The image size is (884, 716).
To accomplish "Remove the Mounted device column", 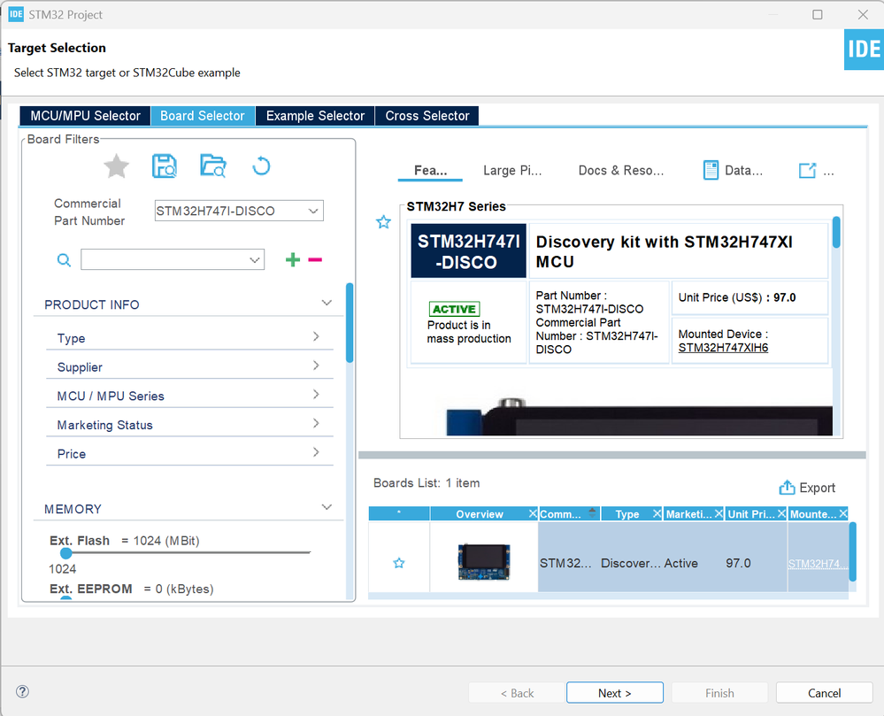I will click(x=842, y=513).
